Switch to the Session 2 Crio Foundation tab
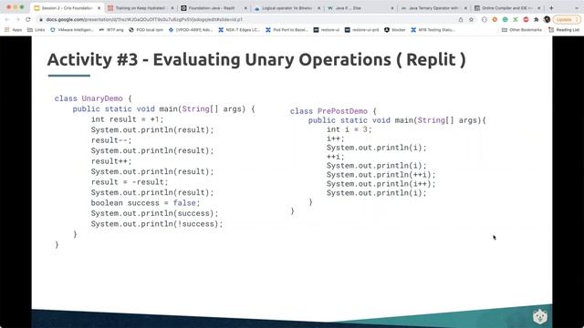 tap(66, 8)
